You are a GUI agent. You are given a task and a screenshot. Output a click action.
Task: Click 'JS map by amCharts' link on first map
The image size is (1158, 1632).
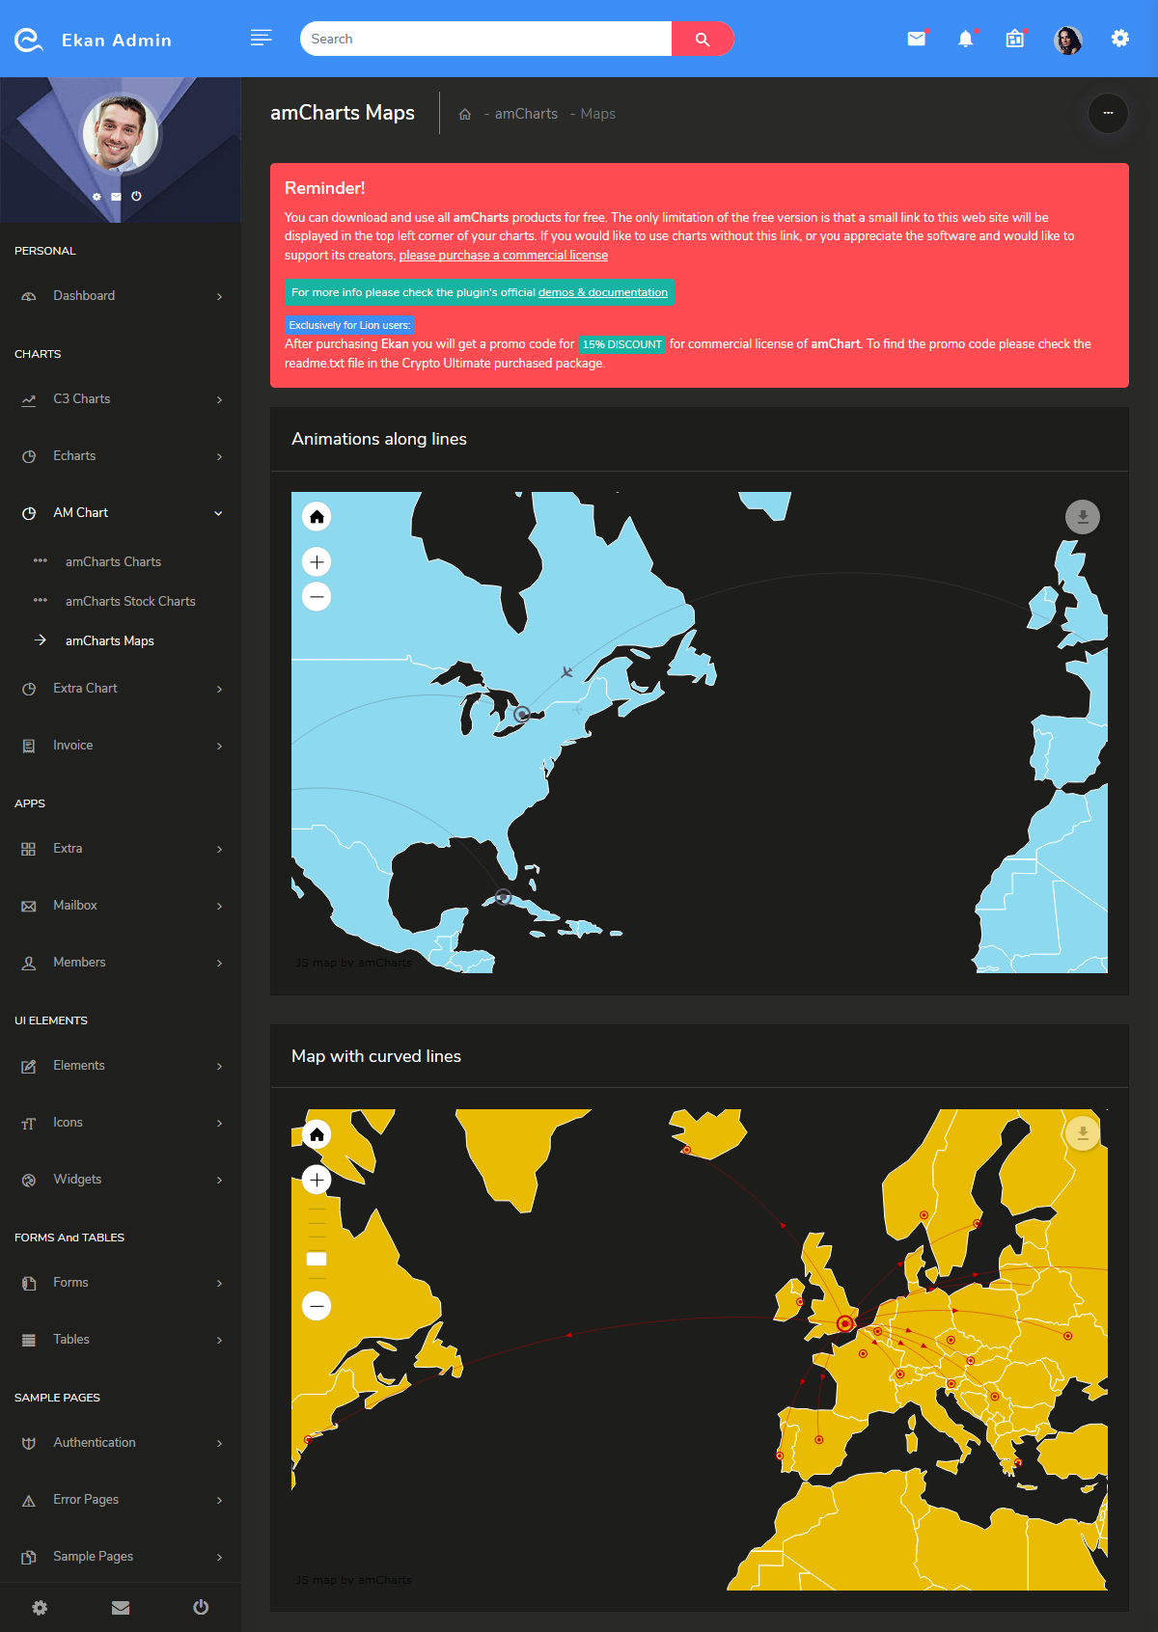(354, 963)
